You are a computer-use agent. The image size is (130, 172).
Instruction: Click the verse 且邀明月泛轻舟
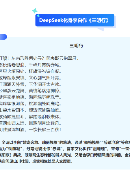click(45, 123)
